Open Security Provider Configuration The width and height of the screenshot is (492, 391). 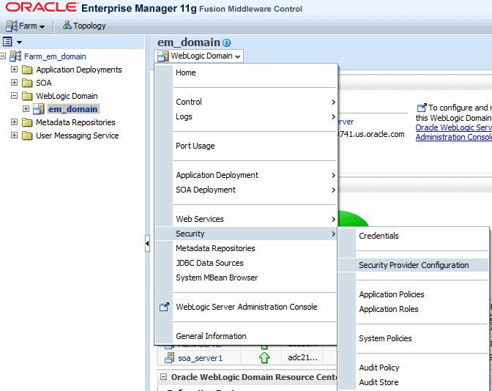point(413,265)
